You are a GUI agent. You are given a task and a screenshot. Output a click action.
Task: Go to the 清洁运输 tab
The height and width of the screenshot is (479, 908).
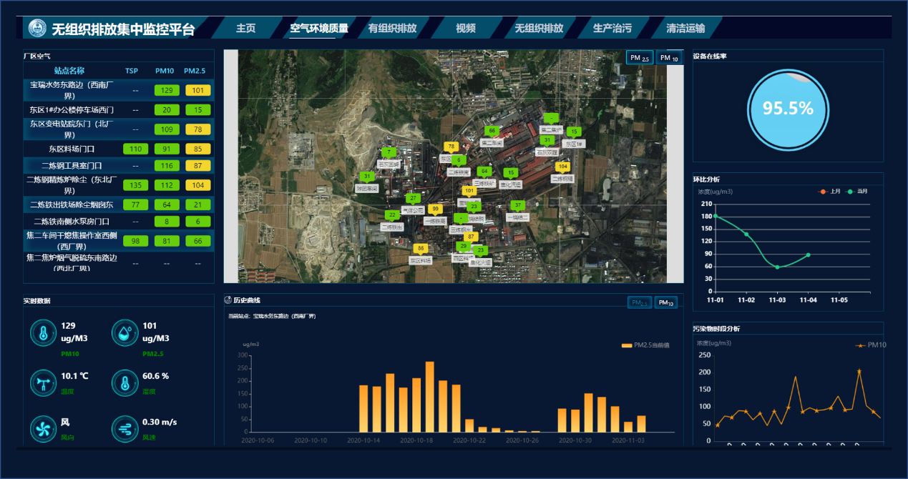685,29
